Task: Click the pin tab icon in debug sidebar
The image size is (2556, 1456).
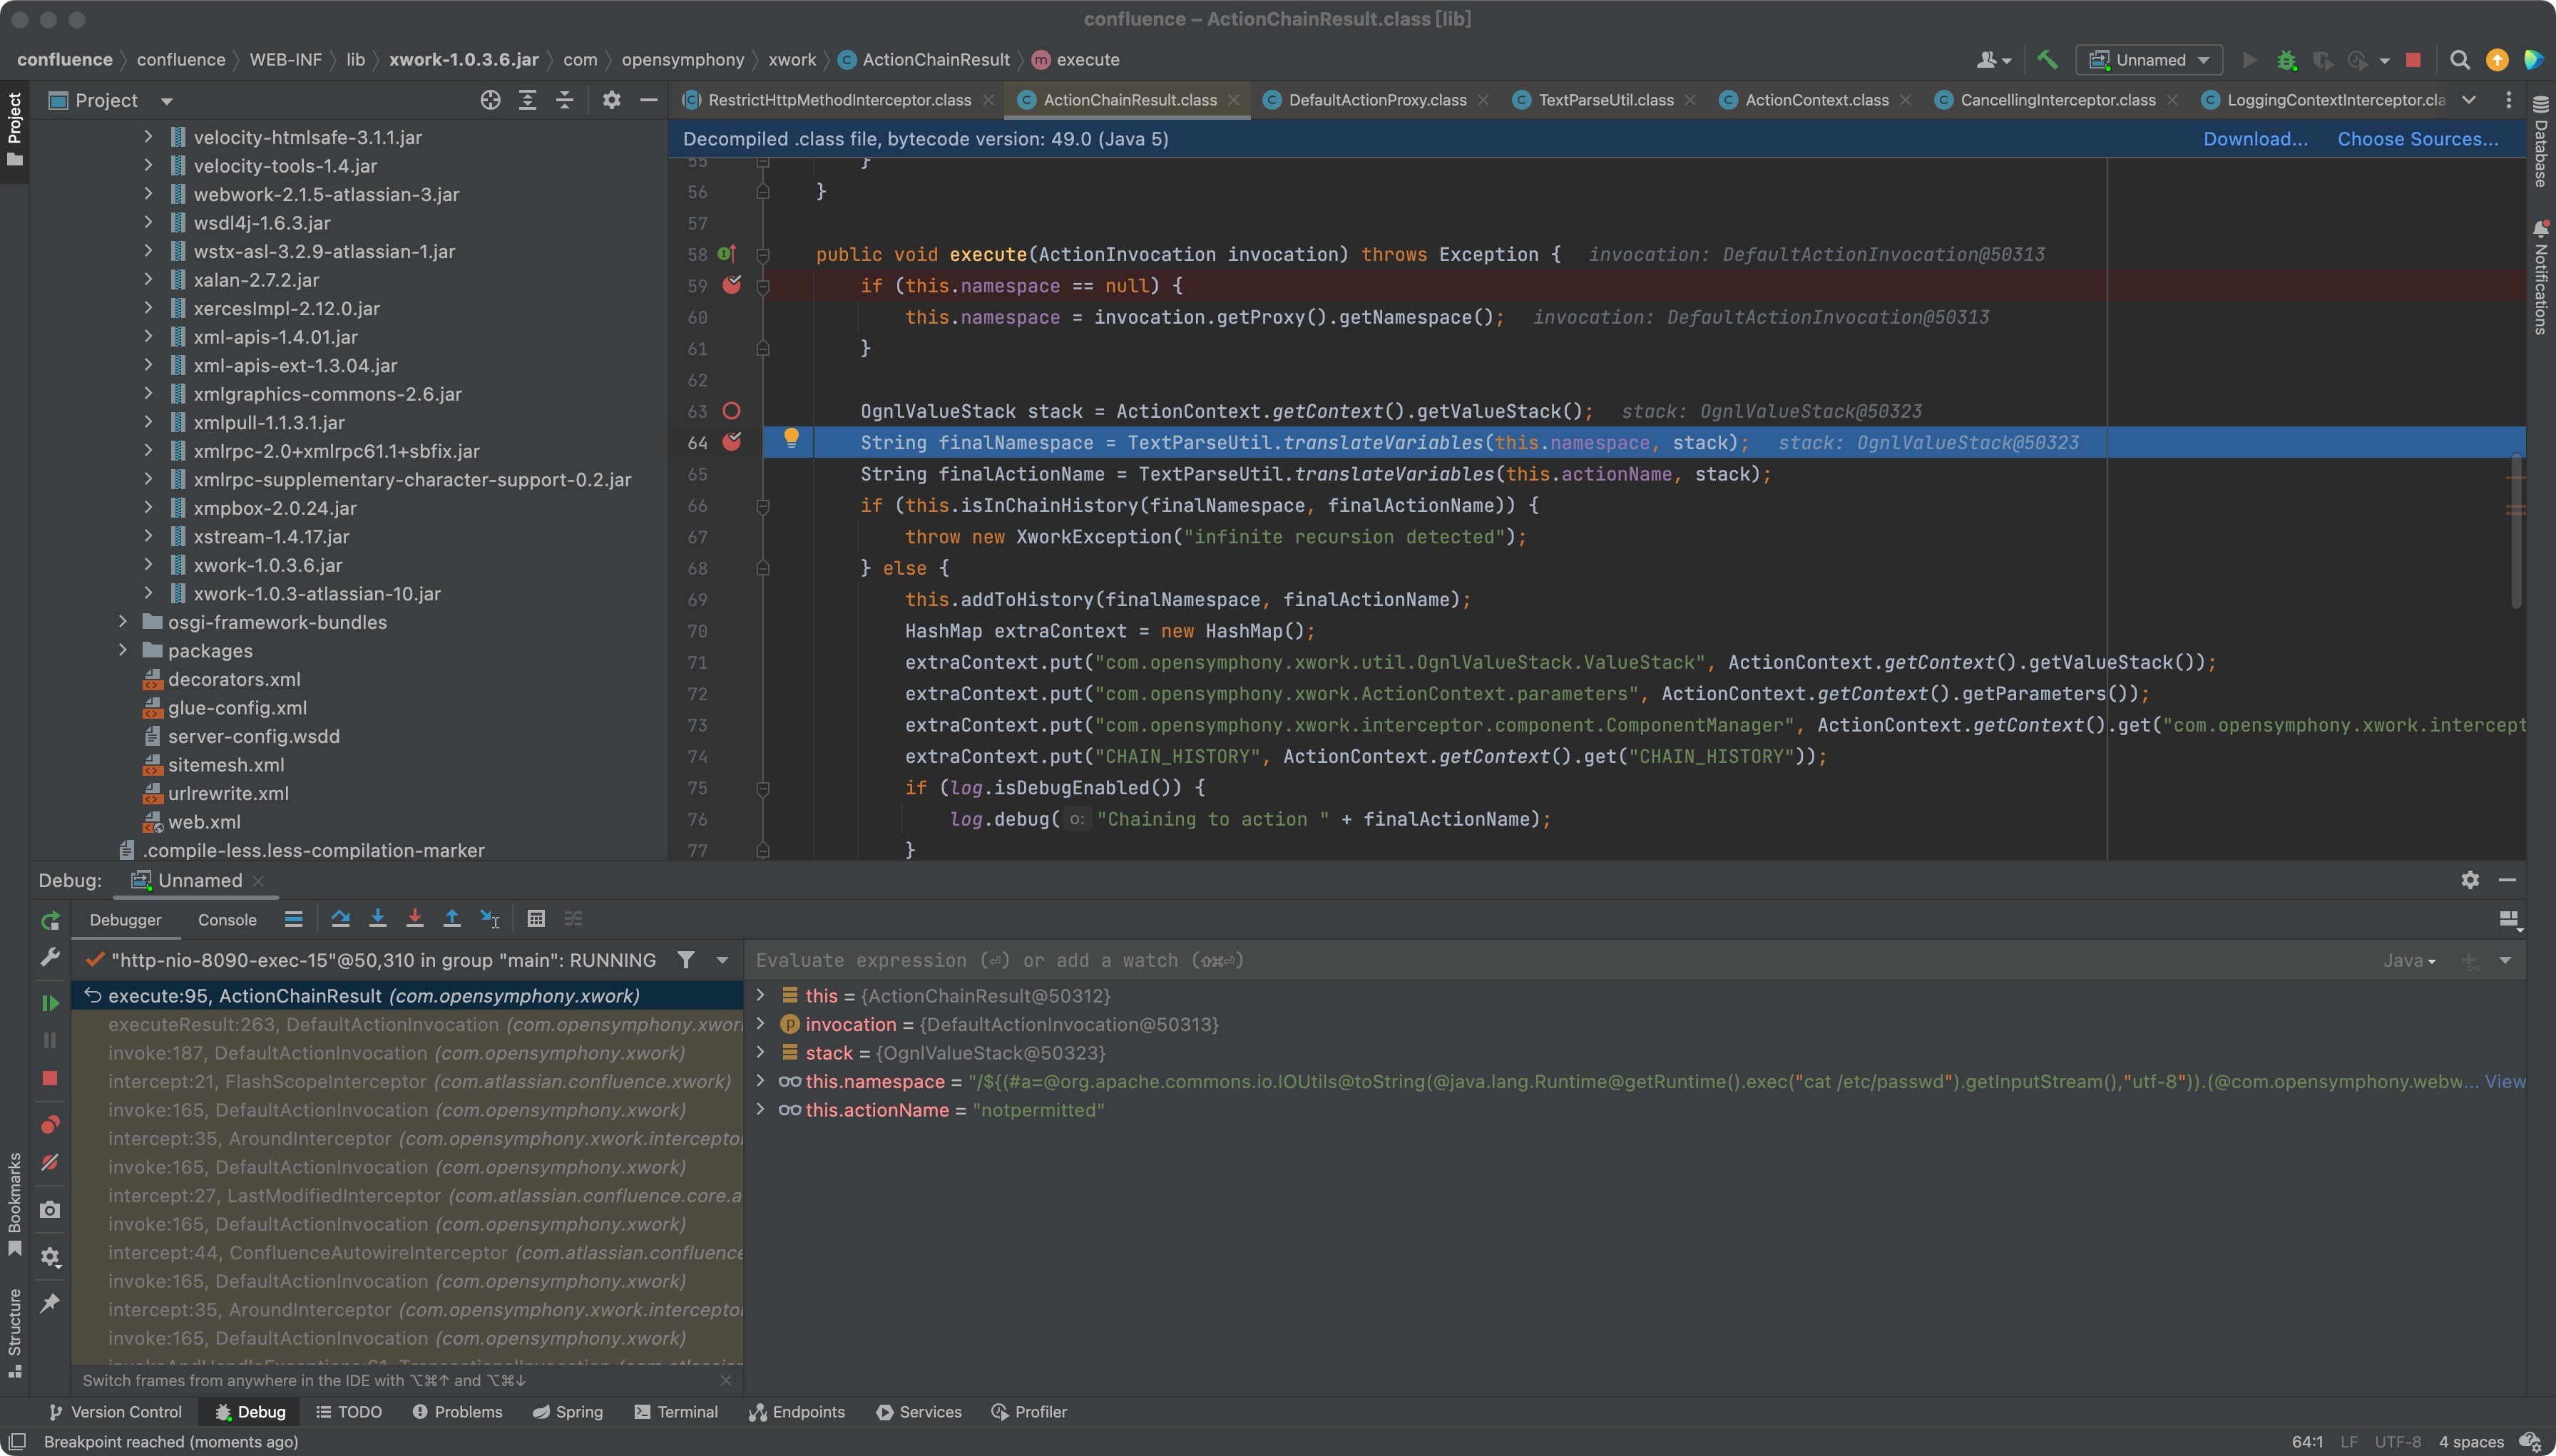Action: [50, 1302]
